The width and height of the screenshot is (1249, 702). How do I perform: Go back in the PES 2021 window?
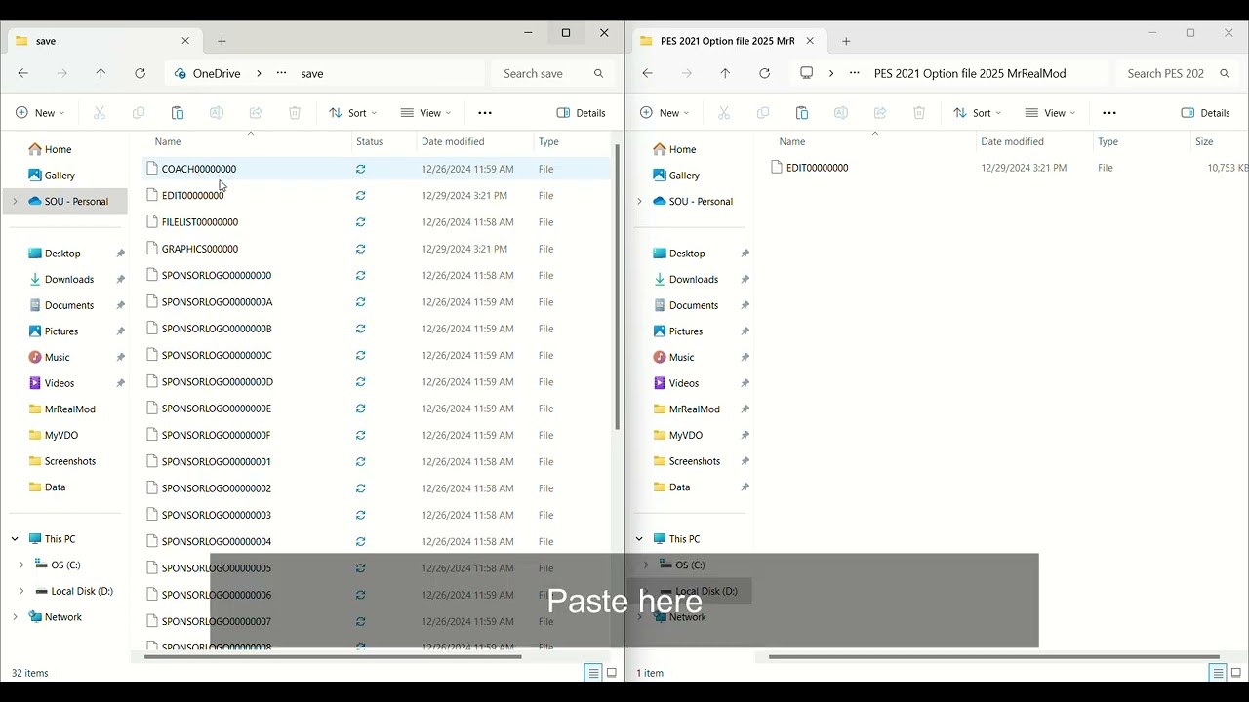[x=648, y=73]
